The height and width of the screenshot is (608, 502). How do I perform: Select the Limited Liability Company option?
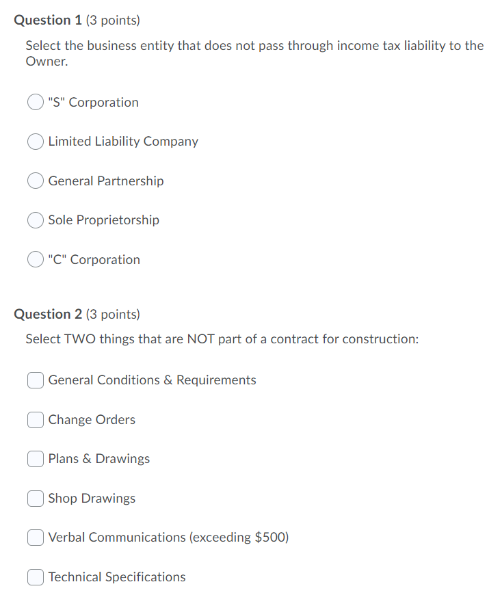tap(36, 142)
